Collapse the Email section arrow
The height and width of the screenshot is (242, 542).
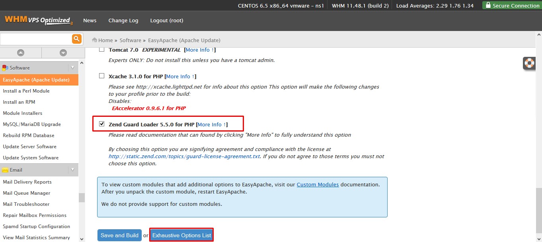[72, 170]
